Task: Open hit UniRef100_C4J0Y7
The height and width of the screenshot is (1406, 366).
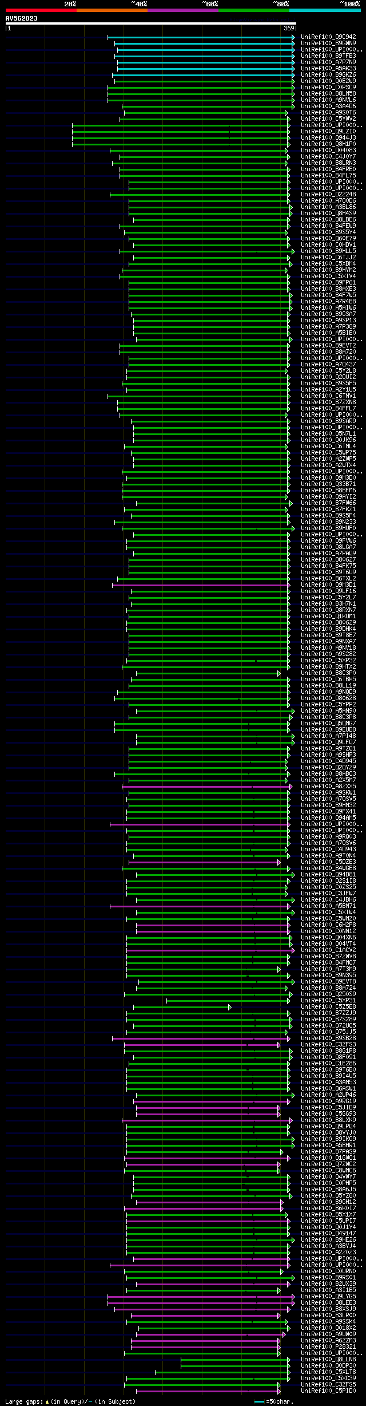Action: 328,156
